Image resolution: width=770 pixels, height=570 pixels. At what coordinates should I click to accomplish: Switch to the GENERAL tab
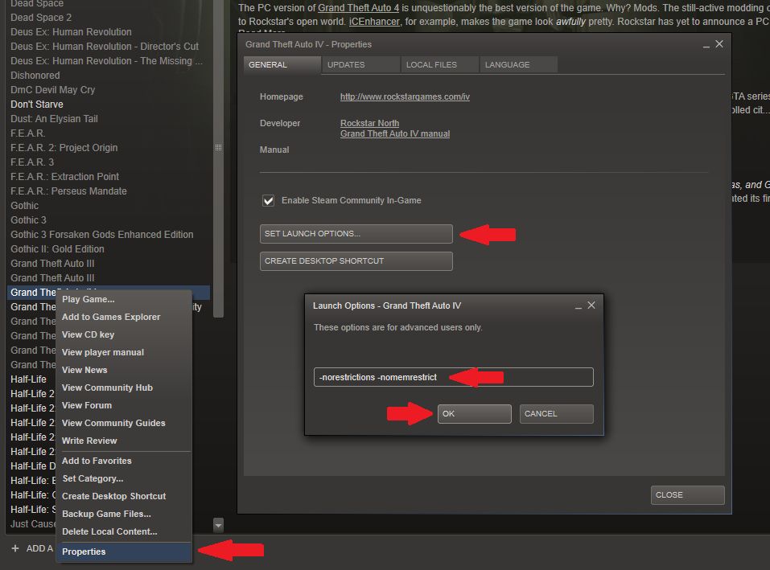click(x=282, y=65)
